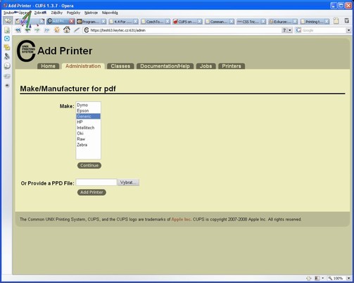
Task: Open the Soubor menu
Action: coord(8,13)
